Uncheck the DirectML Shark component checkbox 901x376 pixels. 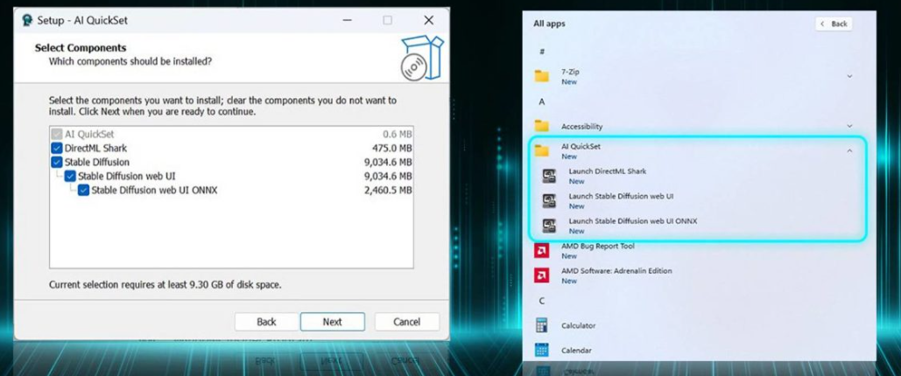point(57,148)
